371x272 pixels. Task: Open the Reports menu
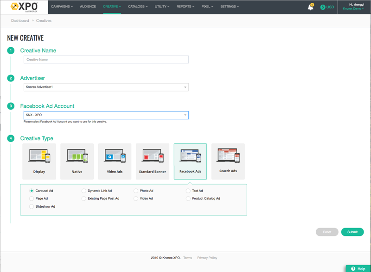tap(185, 6)
